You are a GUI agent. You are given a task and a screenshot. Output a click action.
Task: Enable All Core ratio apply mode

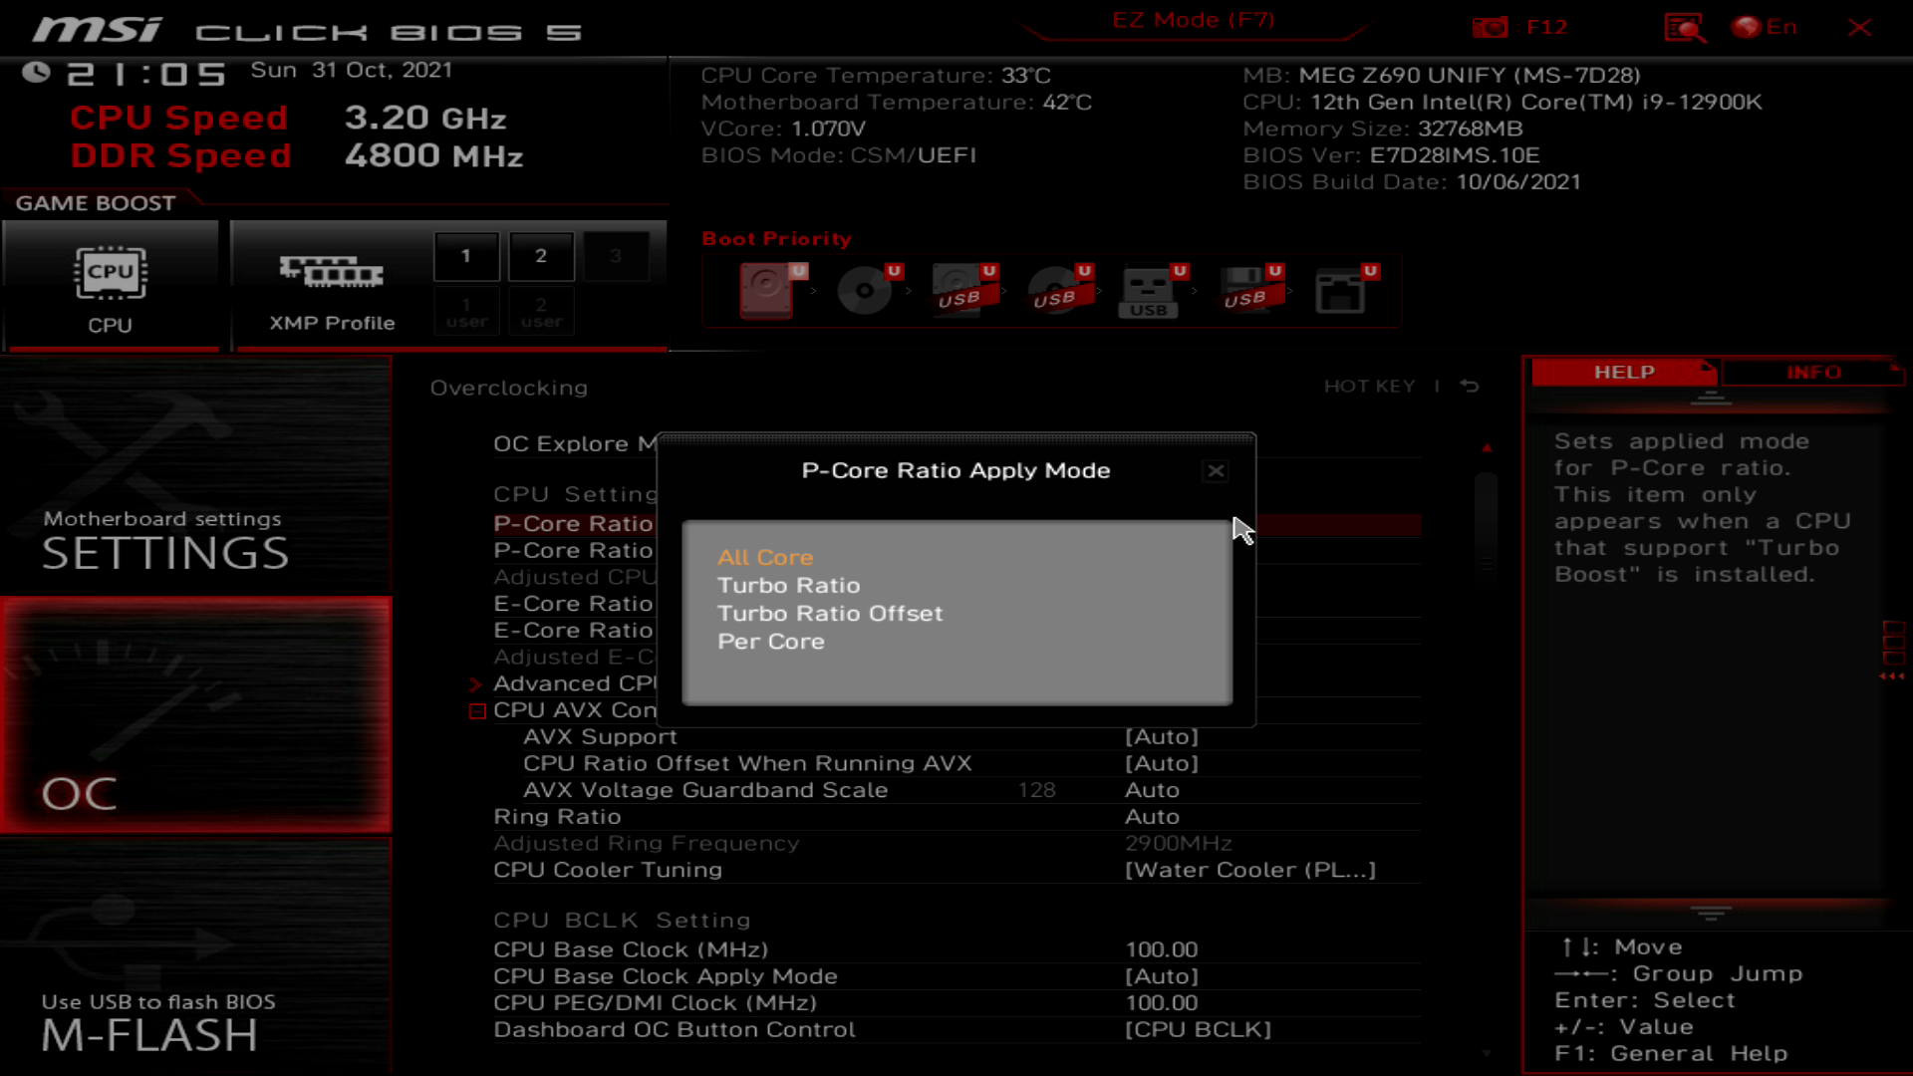[x=766, y=557]
